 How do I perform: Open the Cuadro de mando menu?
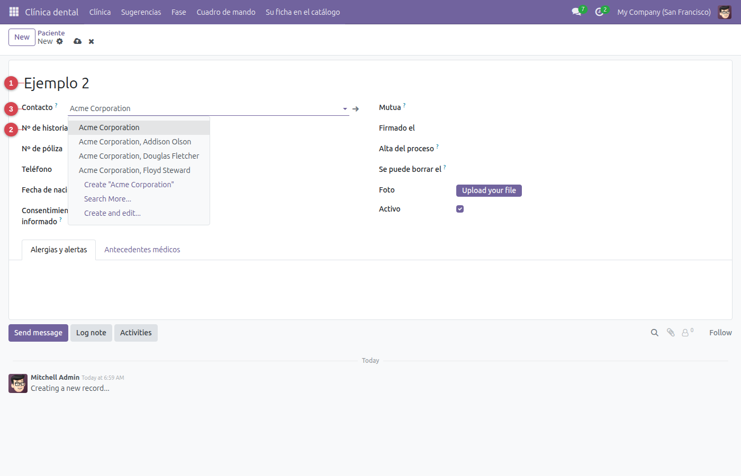(226, 12)
